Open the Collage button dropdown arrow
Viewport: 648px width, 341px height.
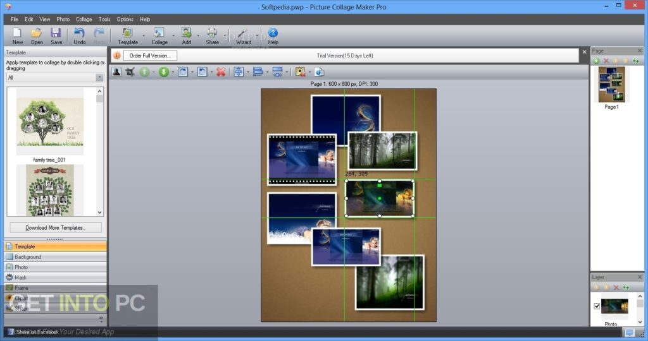pos(173,36)
